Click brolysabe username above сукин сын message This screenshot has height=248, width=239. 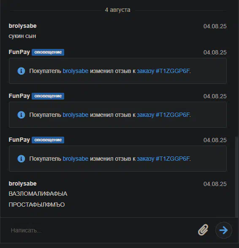(x=22, y=26)
